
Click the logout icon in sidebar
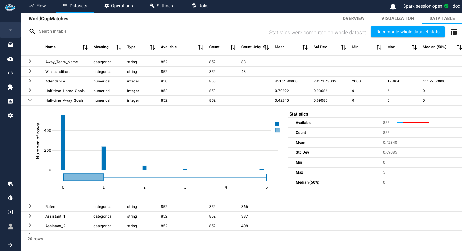click(10, 212)
